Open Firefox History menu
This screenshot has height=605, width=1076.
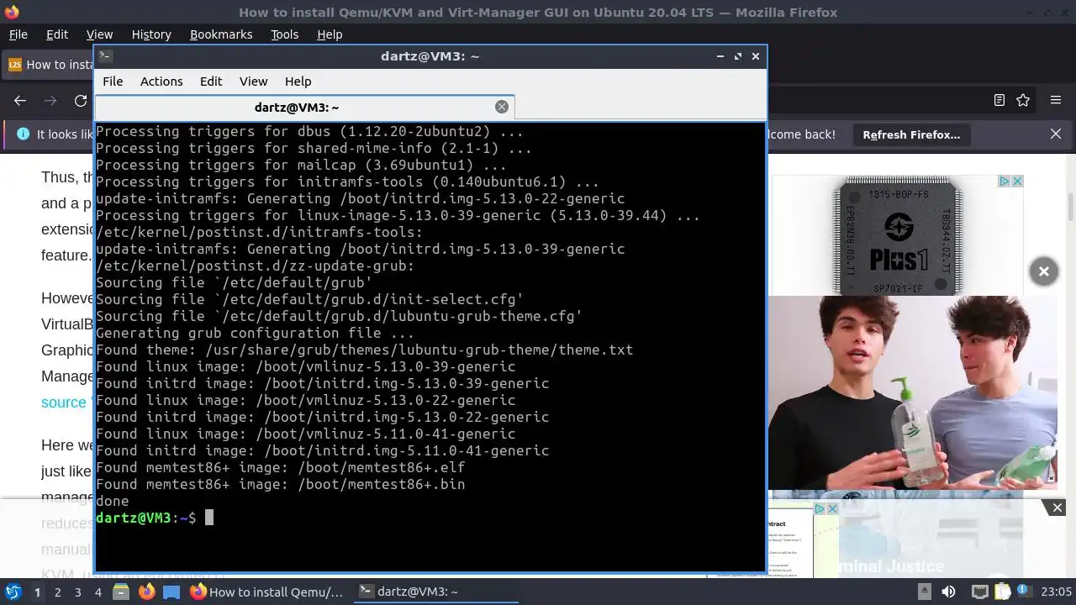click(151, 34)
